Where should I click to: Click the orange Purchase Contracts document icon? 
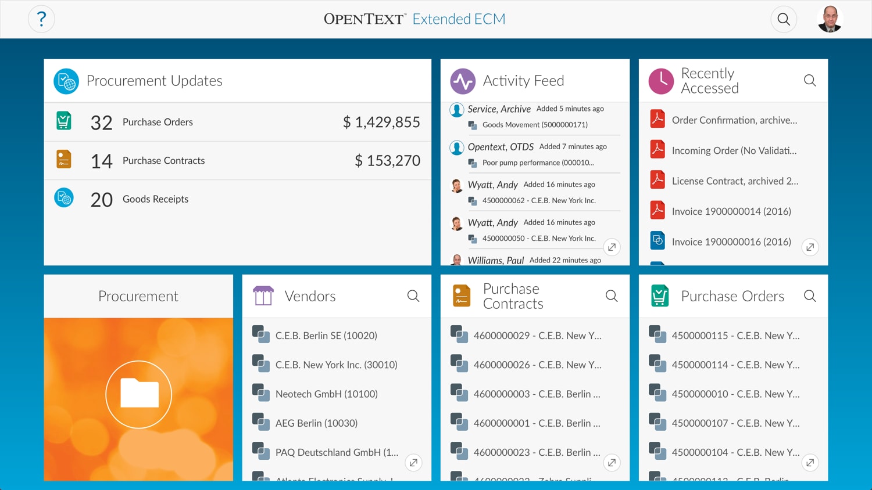tap(63, 159)
